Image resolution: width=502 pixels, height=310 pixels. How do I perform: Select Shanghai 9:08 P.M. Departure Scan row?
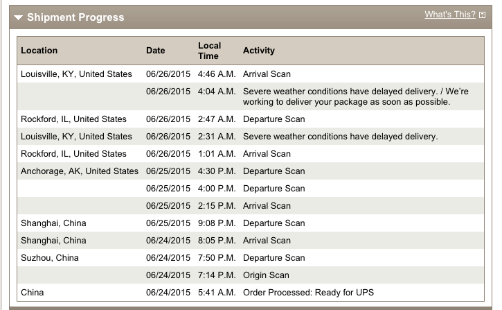(x=274, y=223)
